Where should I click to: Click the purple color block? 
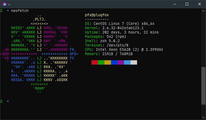pos(121,62)
